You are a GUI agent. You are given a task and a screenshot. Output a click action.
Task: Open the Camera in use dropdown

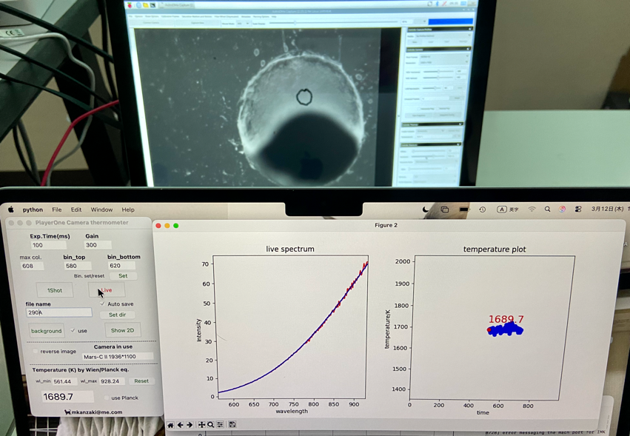click(x=117, y=357)
